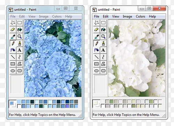Select the Ellipse tool in the right Paint window
The width and height of the screenshot is (174, 126).
point(96,71)
